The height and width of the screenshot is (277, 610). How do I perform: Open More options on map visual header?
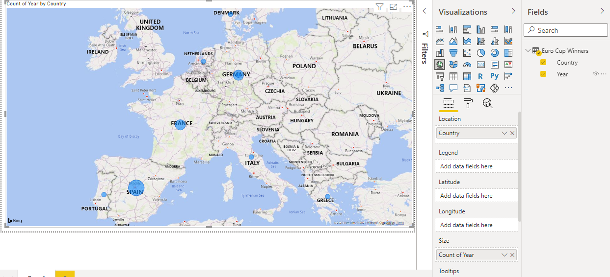[407, 7]
